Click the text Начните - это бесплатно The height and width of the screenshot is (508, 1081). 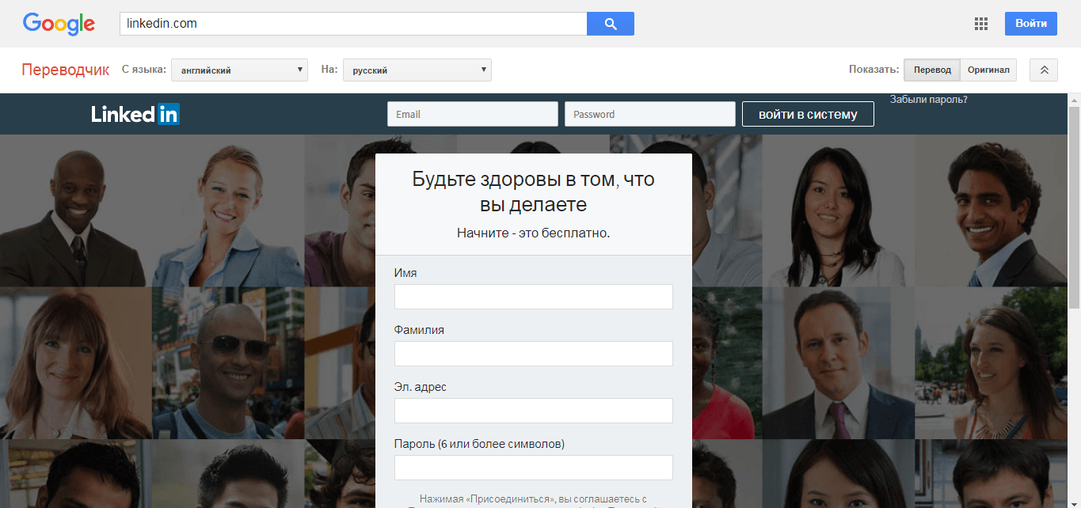click(534, 233)
